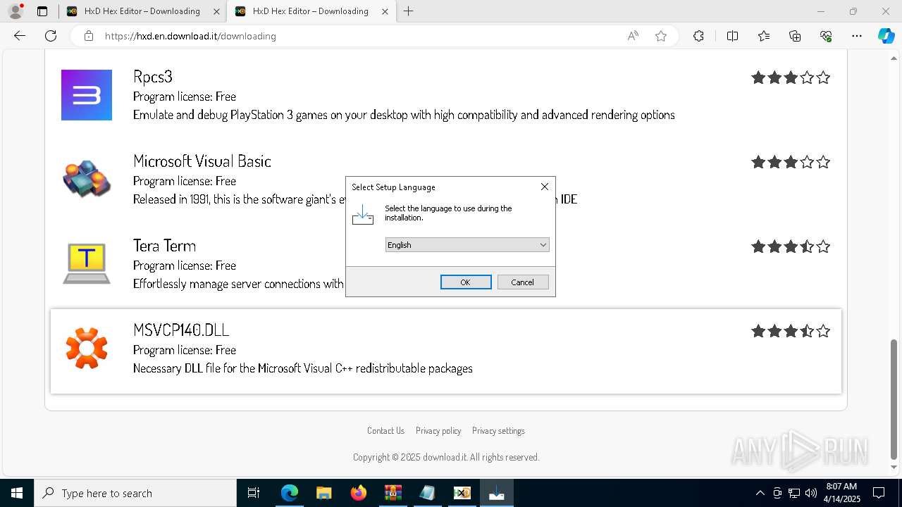This screenshot has height=507, width=902.
Task: Click the page vertical scrollbar thumb
Action: tap(894, 399)
